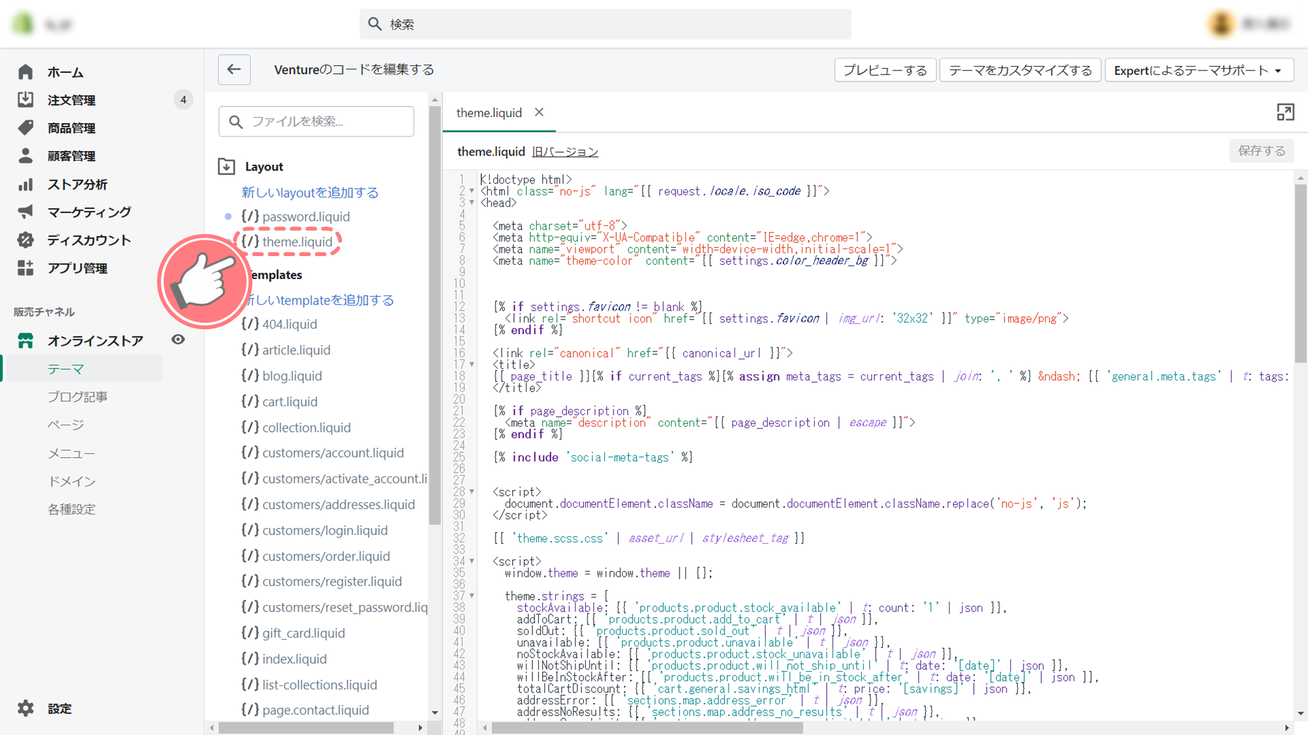This screenshot has width=1308, height=735.
Task: Click テーマをカスタマイズする button
Action: click(x=1020, y=70)
